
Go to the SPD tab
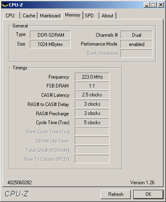(91, 16)
